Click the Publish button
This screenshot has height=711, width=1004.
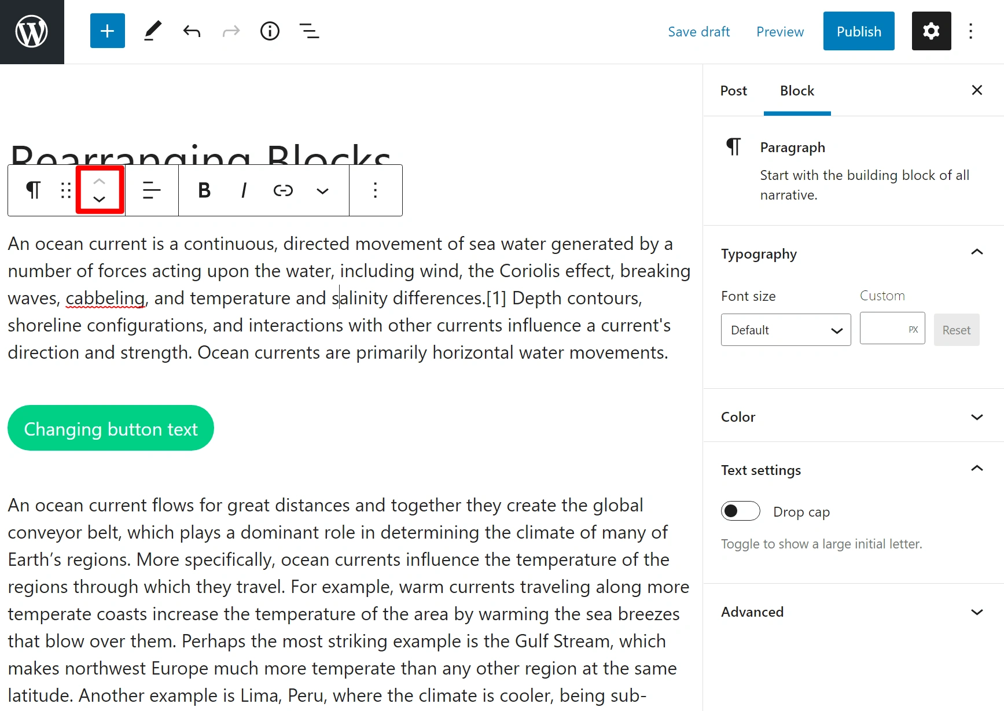coord(858,31)
